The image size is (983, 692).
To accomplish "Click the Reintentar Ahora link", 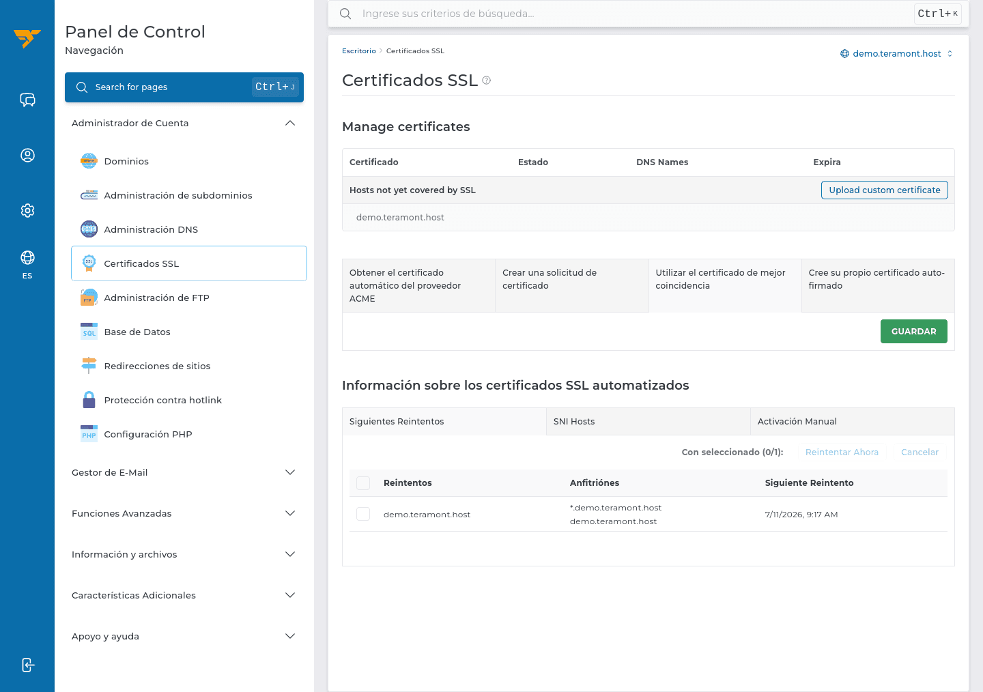I will click(x=842, y=452).
